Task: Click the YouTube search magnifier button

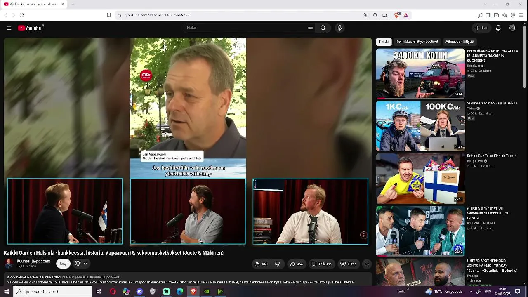Action: (323, 28)
